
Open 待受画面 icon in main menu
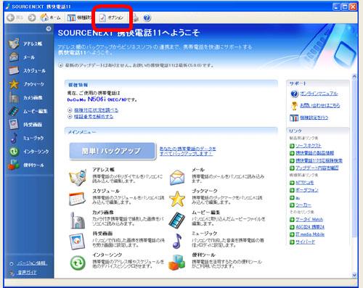click(77, 241)
